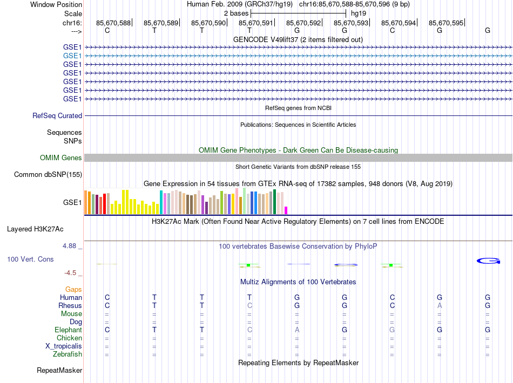Click the cyan bar in GTEx expression chart
Image resolution: width=513 pixels, height=383 pixels.
(x=161, y=202)
